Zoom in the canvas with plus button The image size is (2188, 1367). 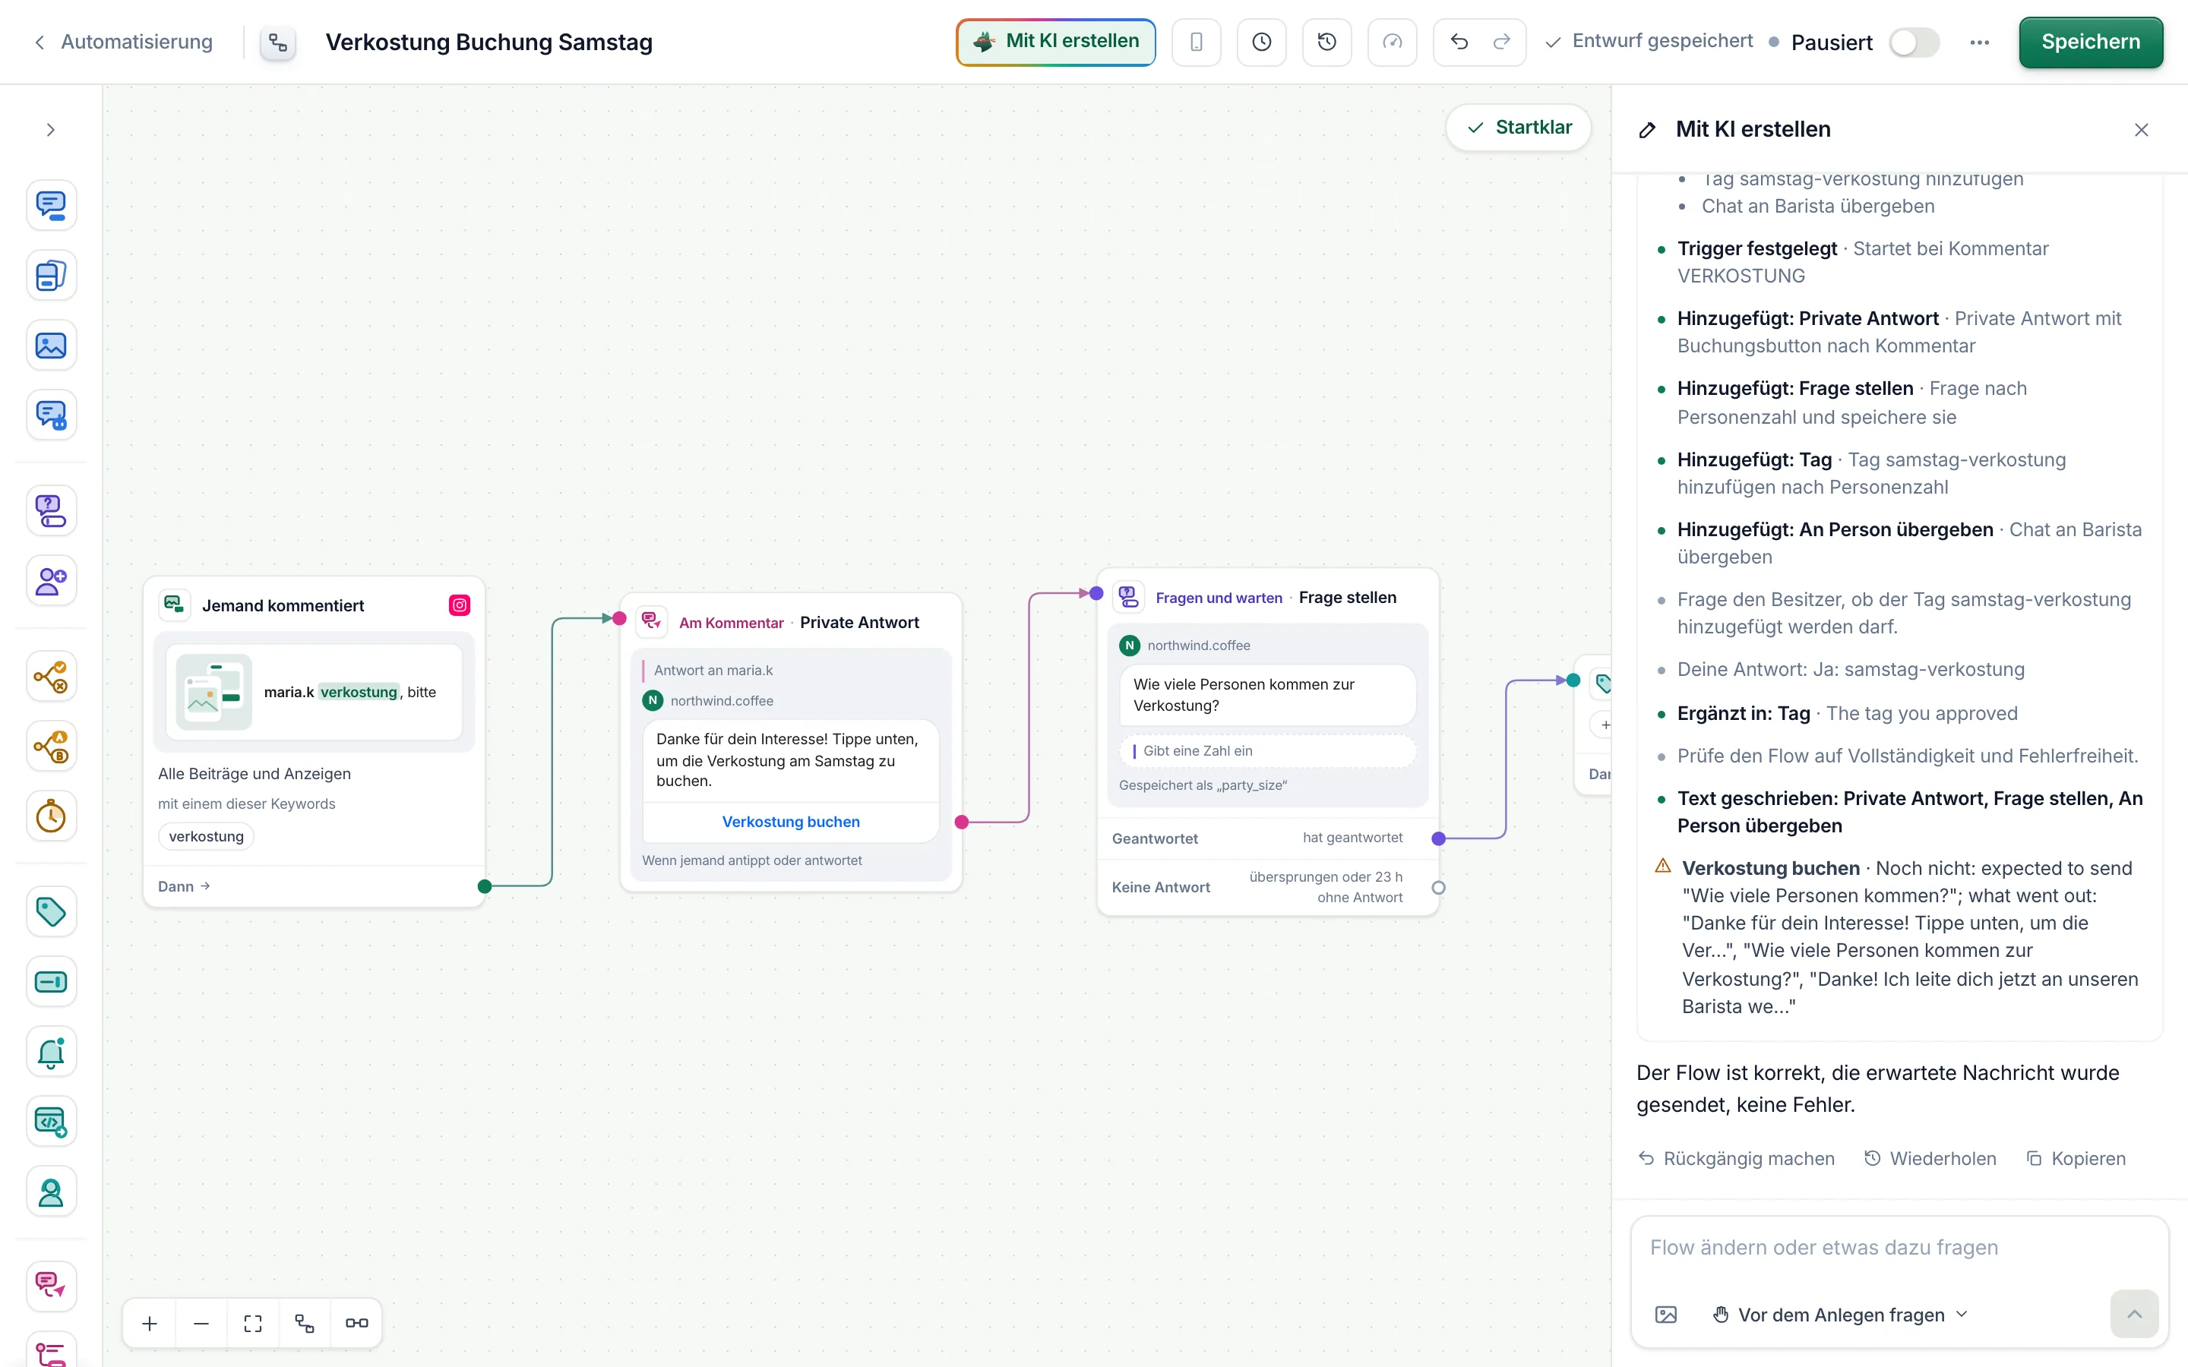150,1324
